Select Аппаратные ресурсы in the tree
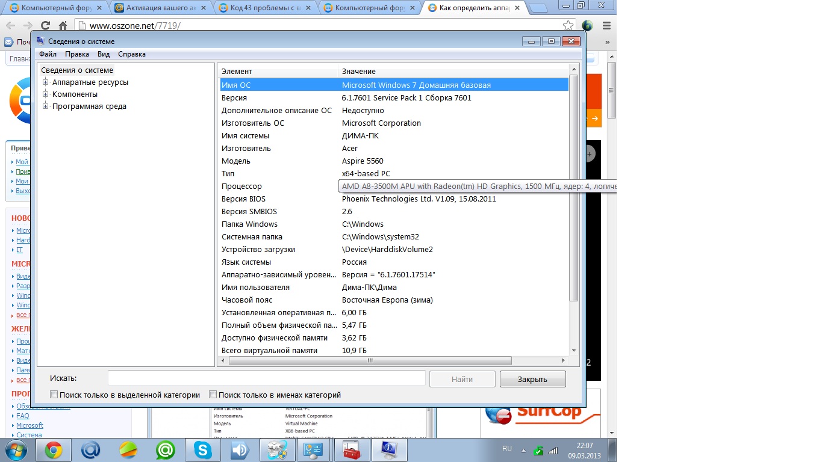Screen dimensions: 819x462 click(x=90, y=82)
